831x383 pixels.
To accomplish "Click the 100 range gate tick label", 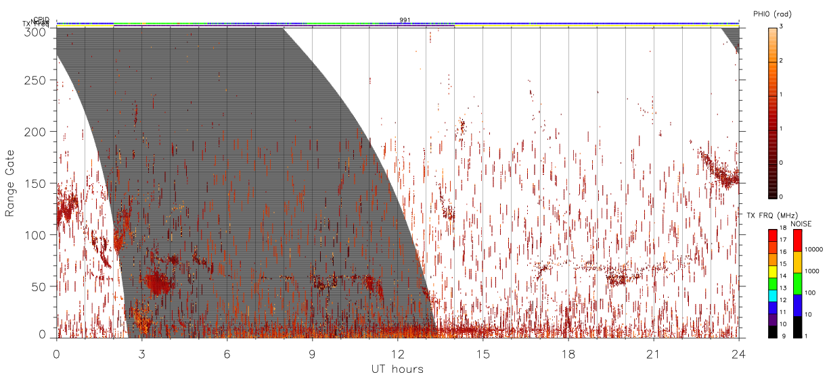I will click(x=36, y=235).
